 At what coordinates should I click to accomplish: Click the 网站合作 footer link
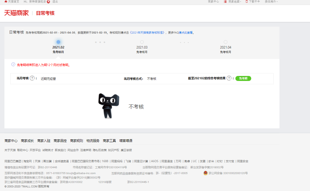coord(73,150)
